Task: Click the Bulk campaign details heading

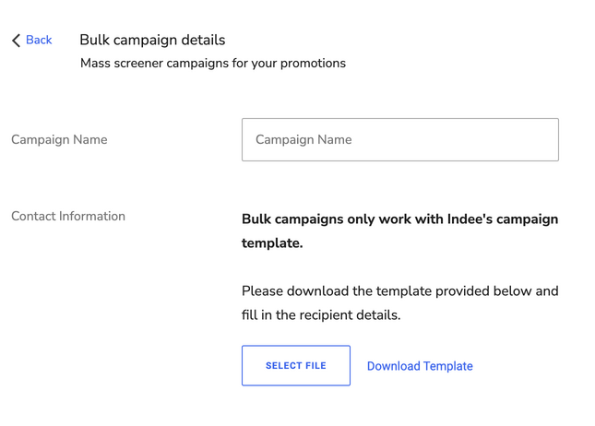Action: click(152, 41)
